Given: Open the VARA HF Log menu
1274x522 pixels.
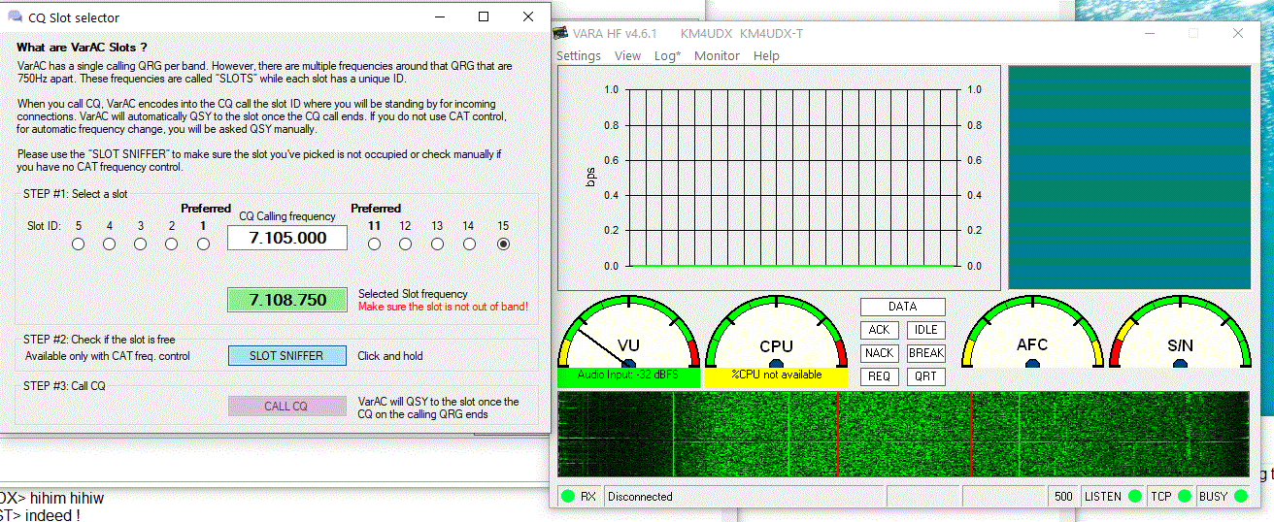Looking at the screenshot, I should tap(667, 56).
